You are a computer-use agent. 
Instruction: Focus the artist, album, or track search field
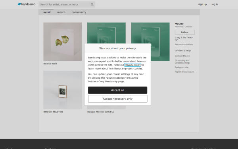click(x=67, y=4)
